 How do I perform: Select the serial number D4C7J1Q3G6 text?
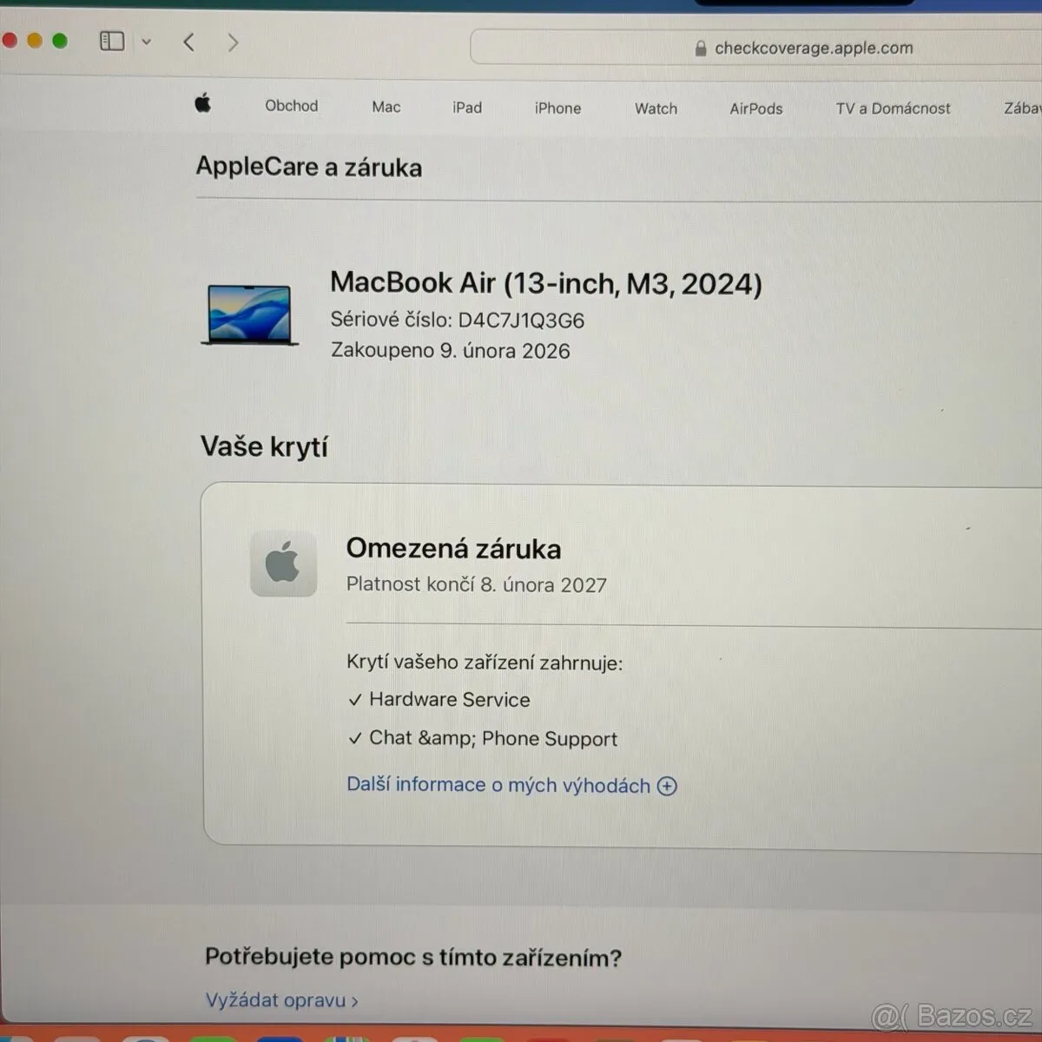[521, 320]
